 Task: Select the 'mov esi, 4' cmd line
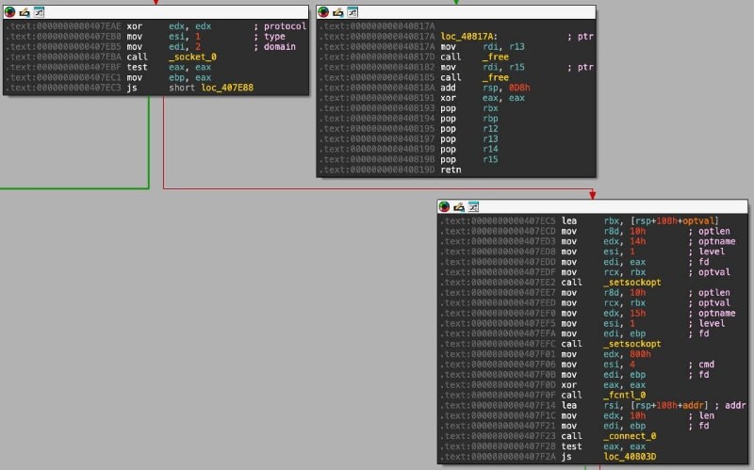593,365
